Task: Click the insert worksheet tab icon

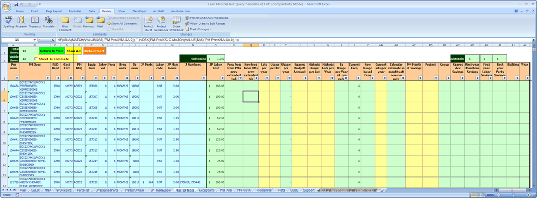Action: 381,190
